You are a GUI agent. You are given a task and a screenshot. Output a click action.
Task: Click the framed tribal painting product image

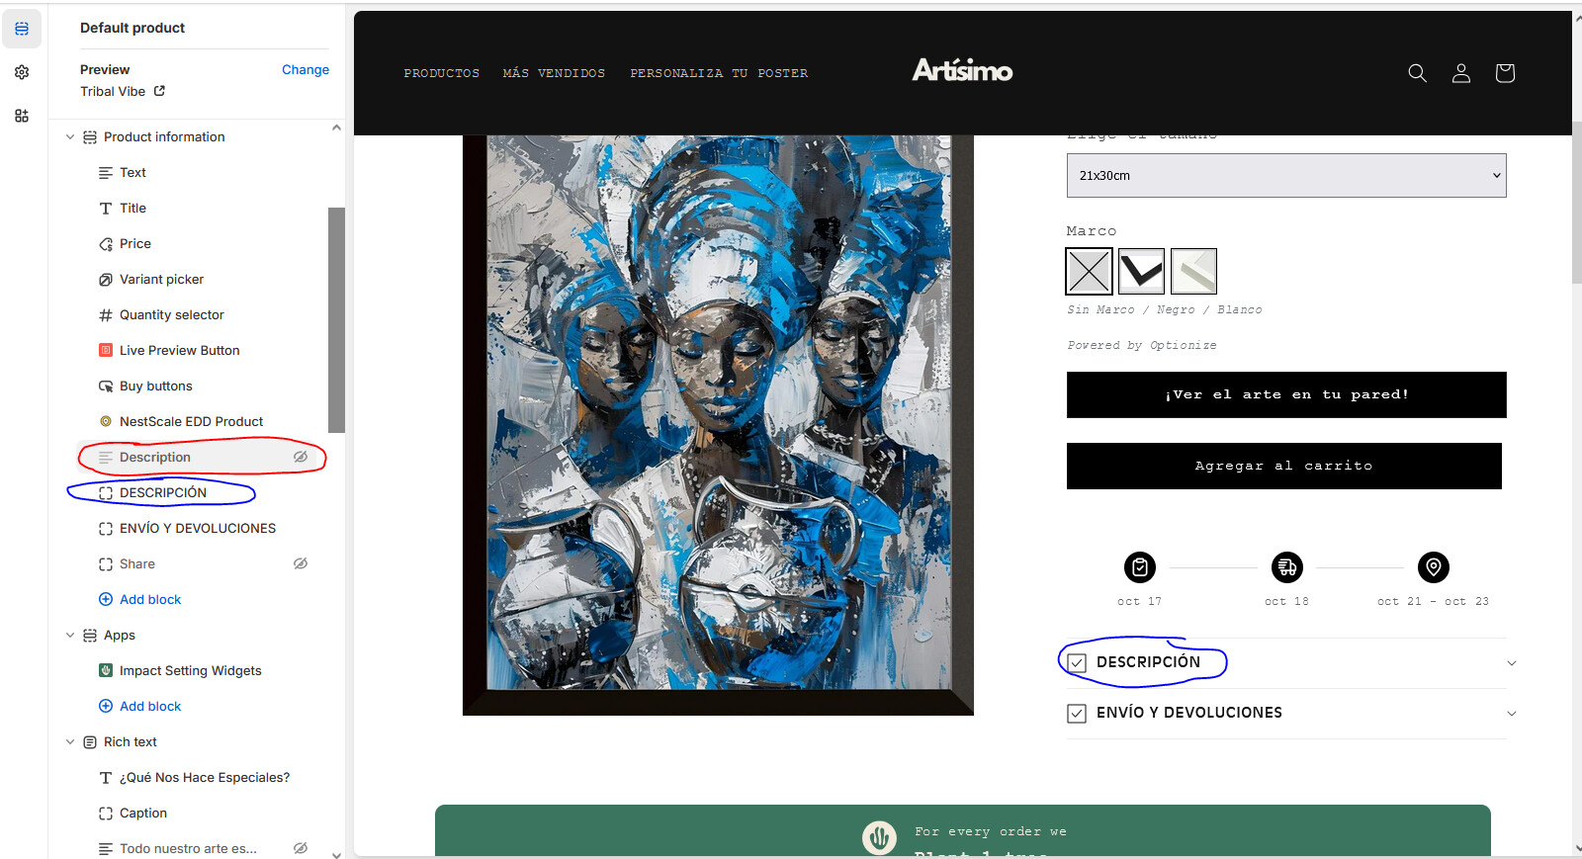tap(718, 425)
